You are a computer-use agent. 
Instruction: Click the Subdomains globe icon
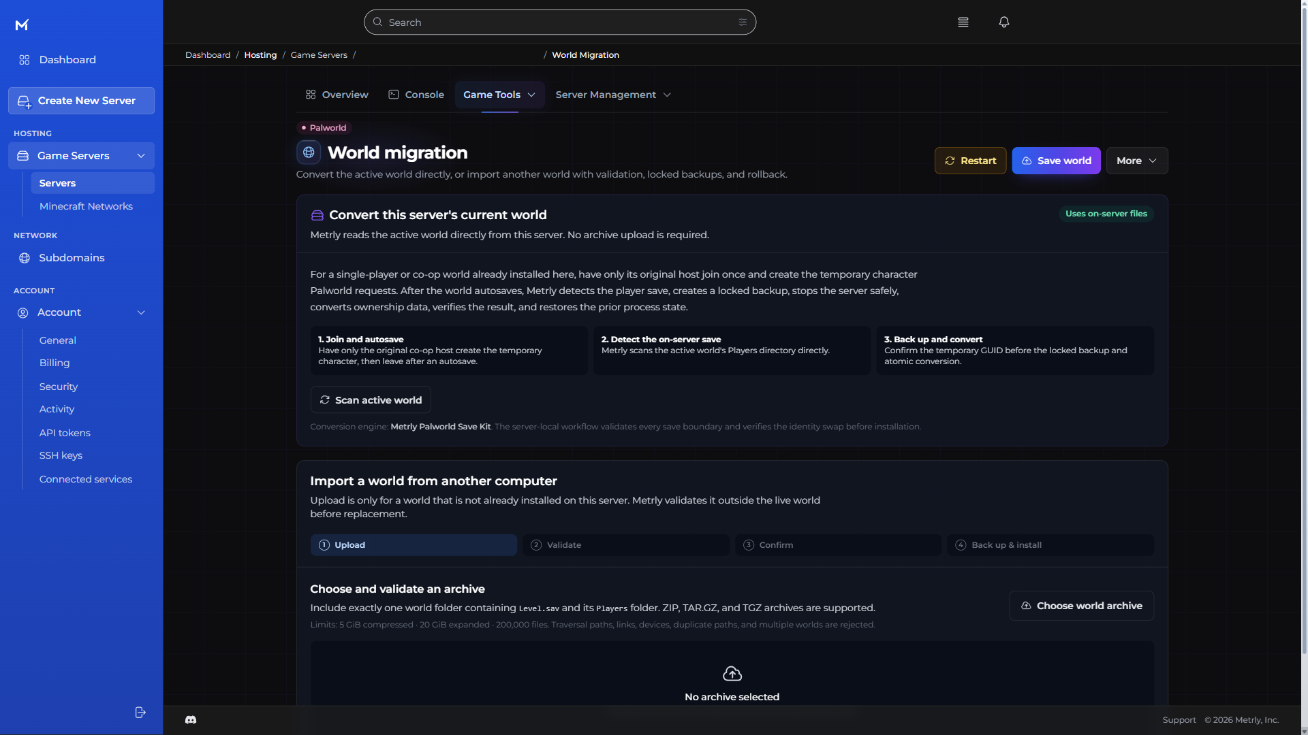coord(25,258)
